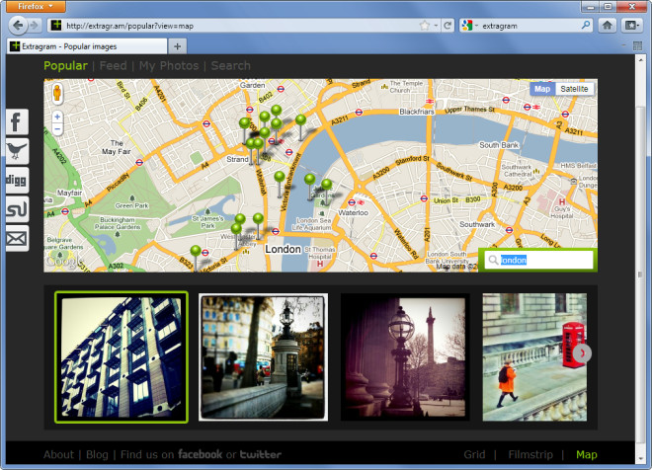Image resolution: width=652 pixels, height=470 pixels.
Task: Reload the page
Action: [448, 26]
